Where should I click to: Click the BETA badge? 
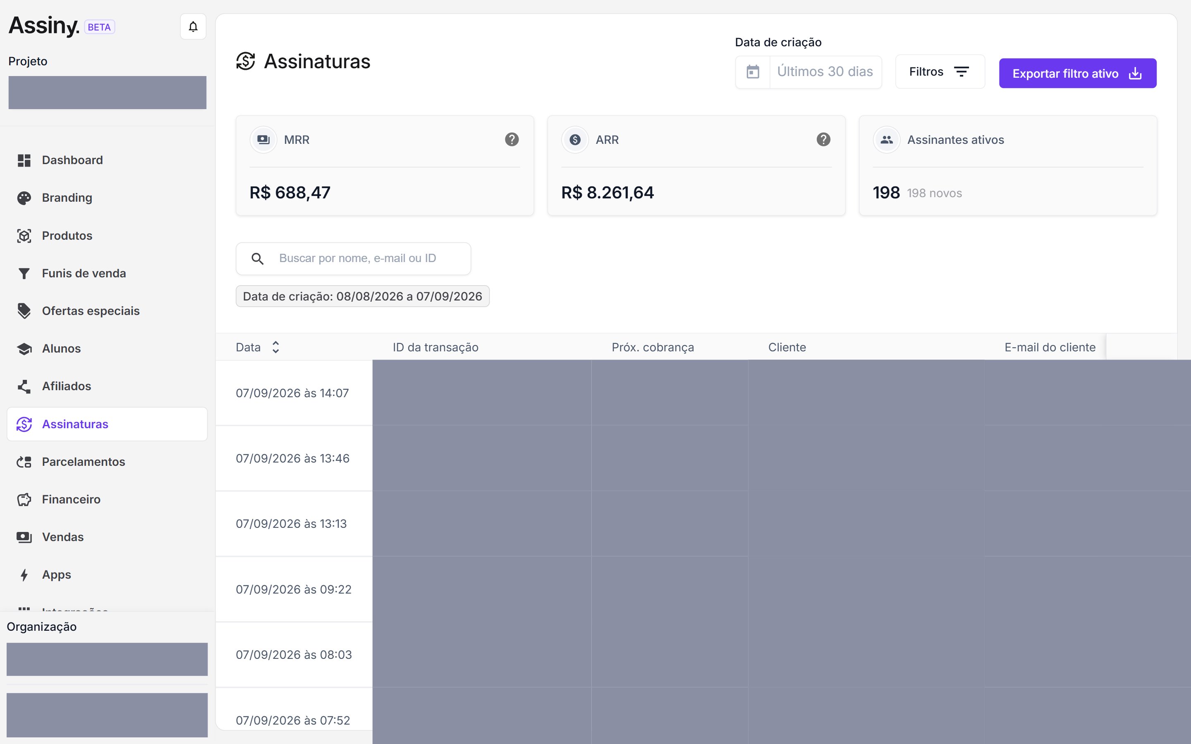99,27
